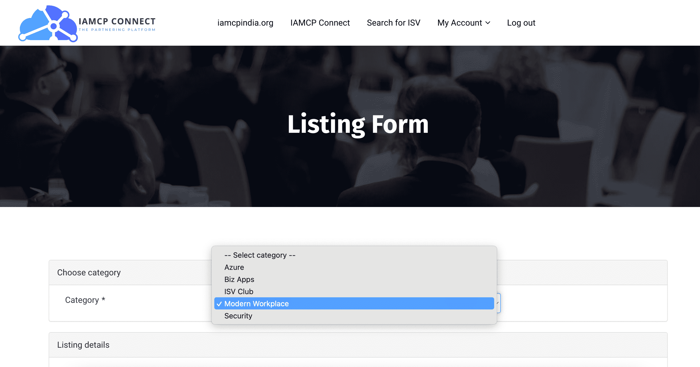Click the Listing Form banner heading

click(x=358, y=124)
